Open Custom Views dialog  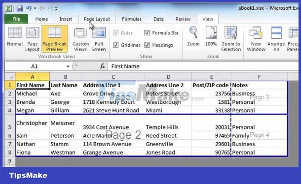(80, 39)
